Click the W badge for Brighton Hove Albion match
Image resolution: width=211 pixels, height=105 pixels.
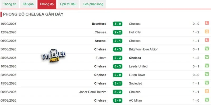[207, 49]
